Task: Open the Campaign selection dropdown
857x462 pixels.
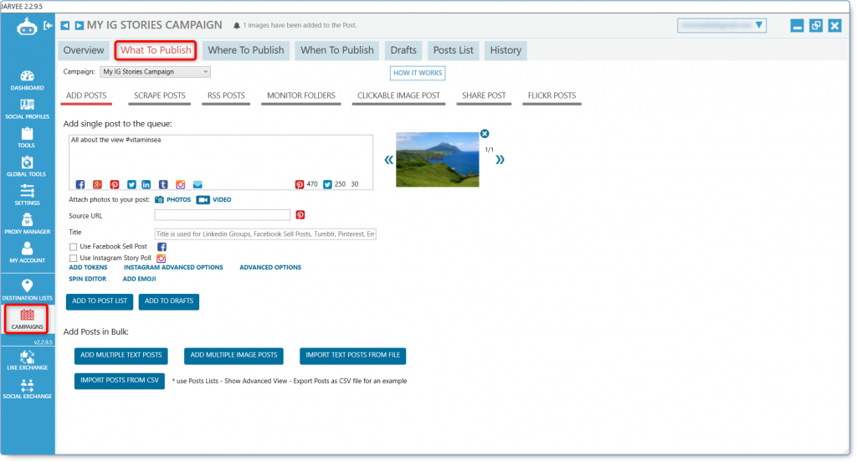Action: (155, 72)
